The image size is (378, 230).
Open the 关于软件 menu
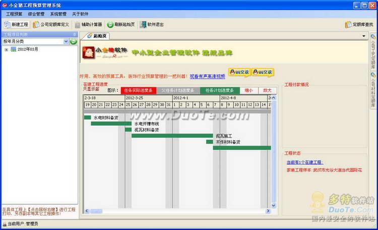pyautogui.click(x=80, y=14)
